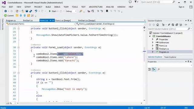Switch Properties panel to Alphabetical view

point(154,69)
